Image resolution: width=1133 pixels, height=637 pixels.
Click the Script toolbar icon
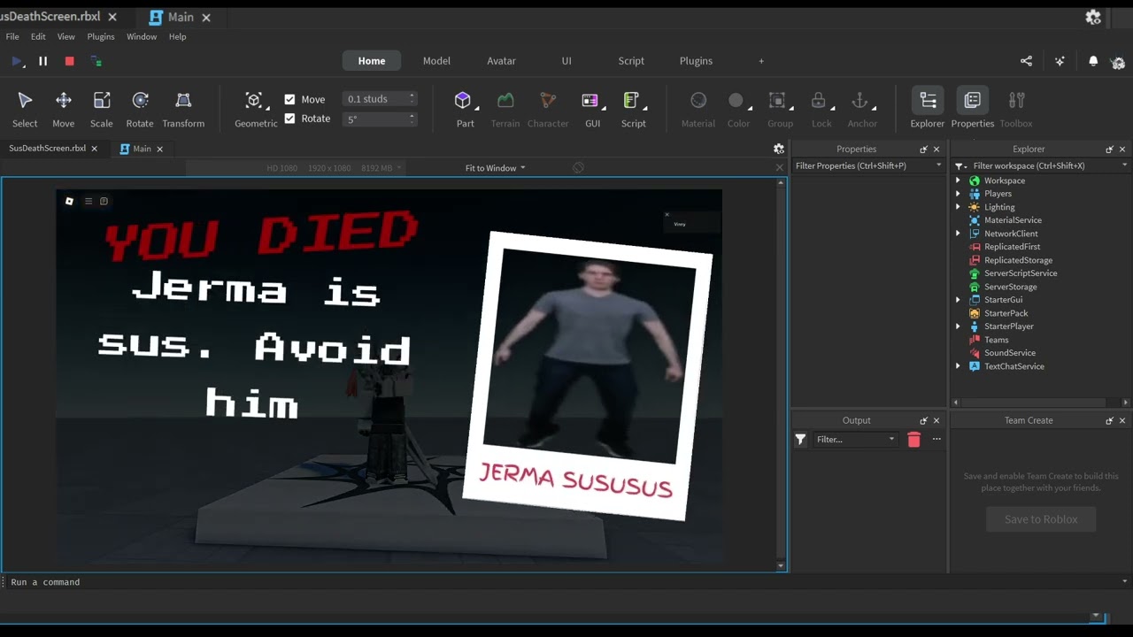click(x=631, y=101)
